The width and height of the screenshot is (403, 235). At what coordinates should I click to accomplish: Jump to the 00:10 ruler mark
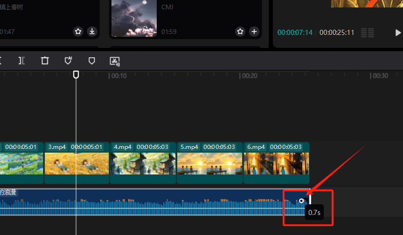click(118, 76)
